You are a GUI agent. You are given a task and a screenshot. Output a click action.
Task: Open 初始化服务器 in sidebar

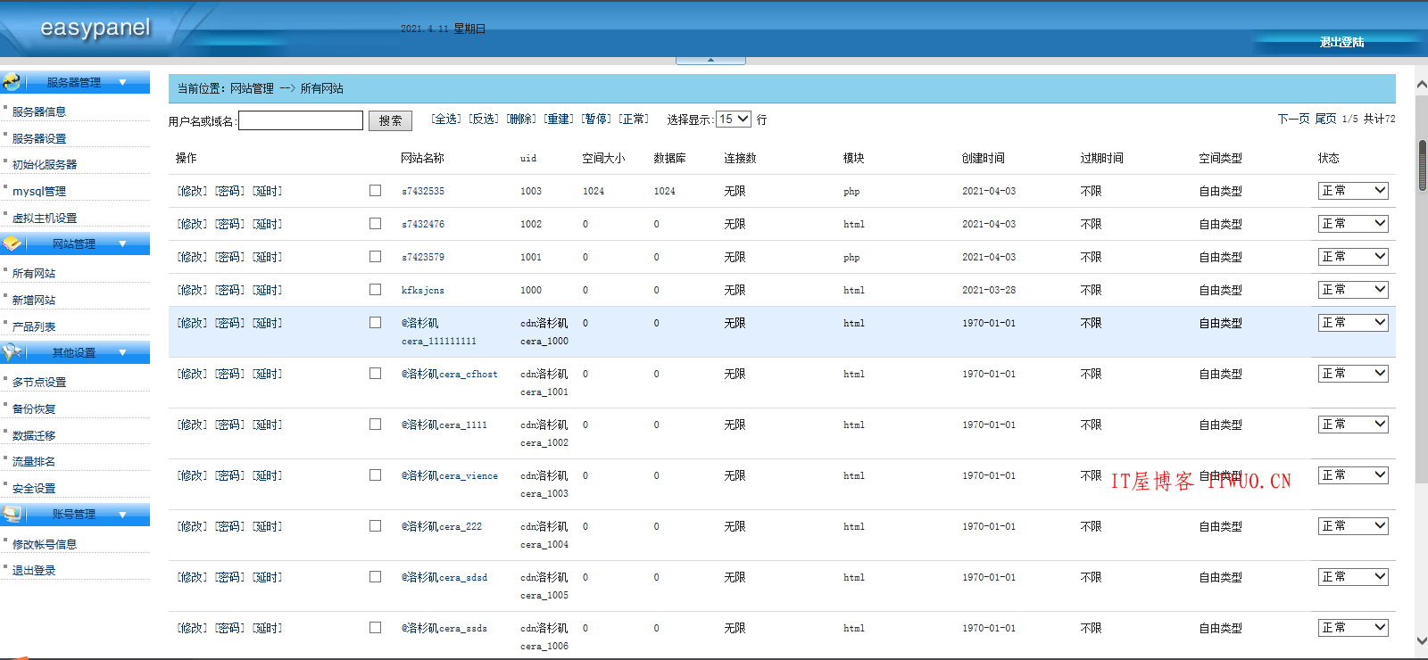[45, 164]
